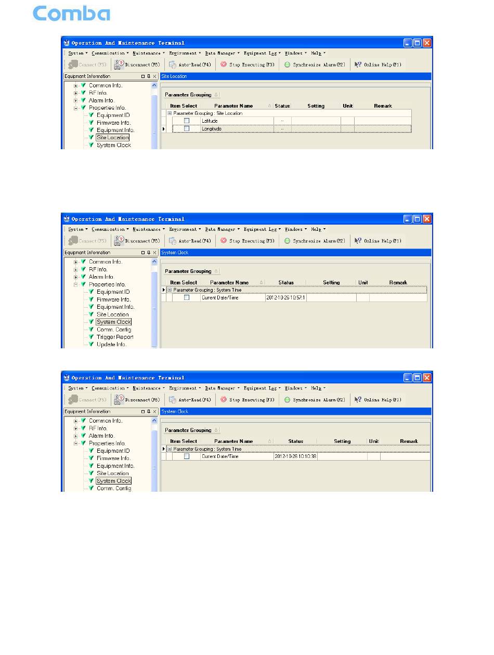494x655 pixels.
Task: Open Online Help (F1) in the bottom screenshot
Action: 378,400
